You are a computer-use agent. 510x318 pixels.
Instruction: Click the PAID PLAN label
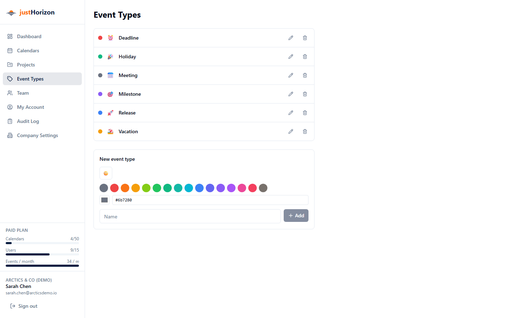(17, 230)
